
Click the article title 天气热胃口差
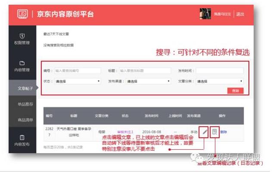coord(74,132)
